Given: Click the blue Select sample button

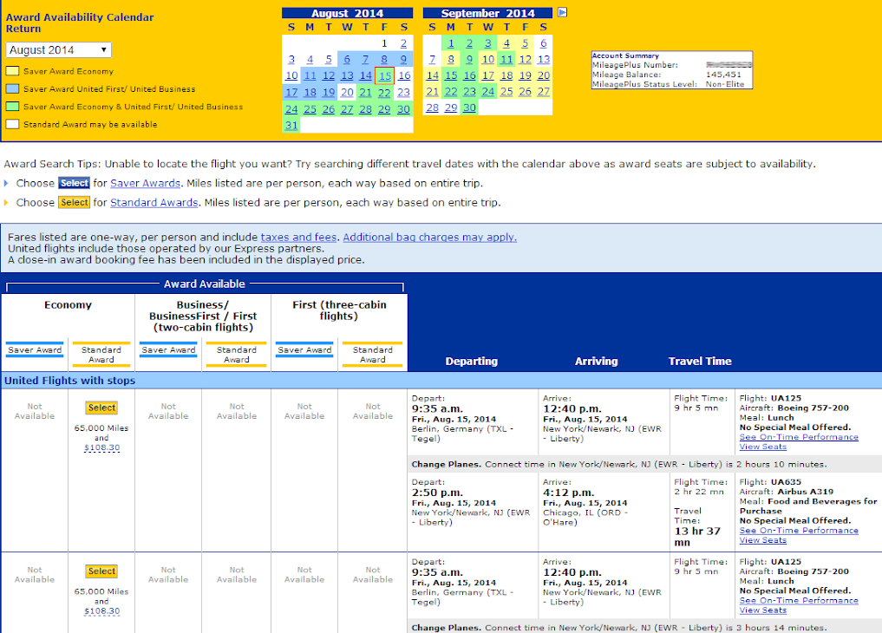Looking at the screenshot, I should [75, 183].
